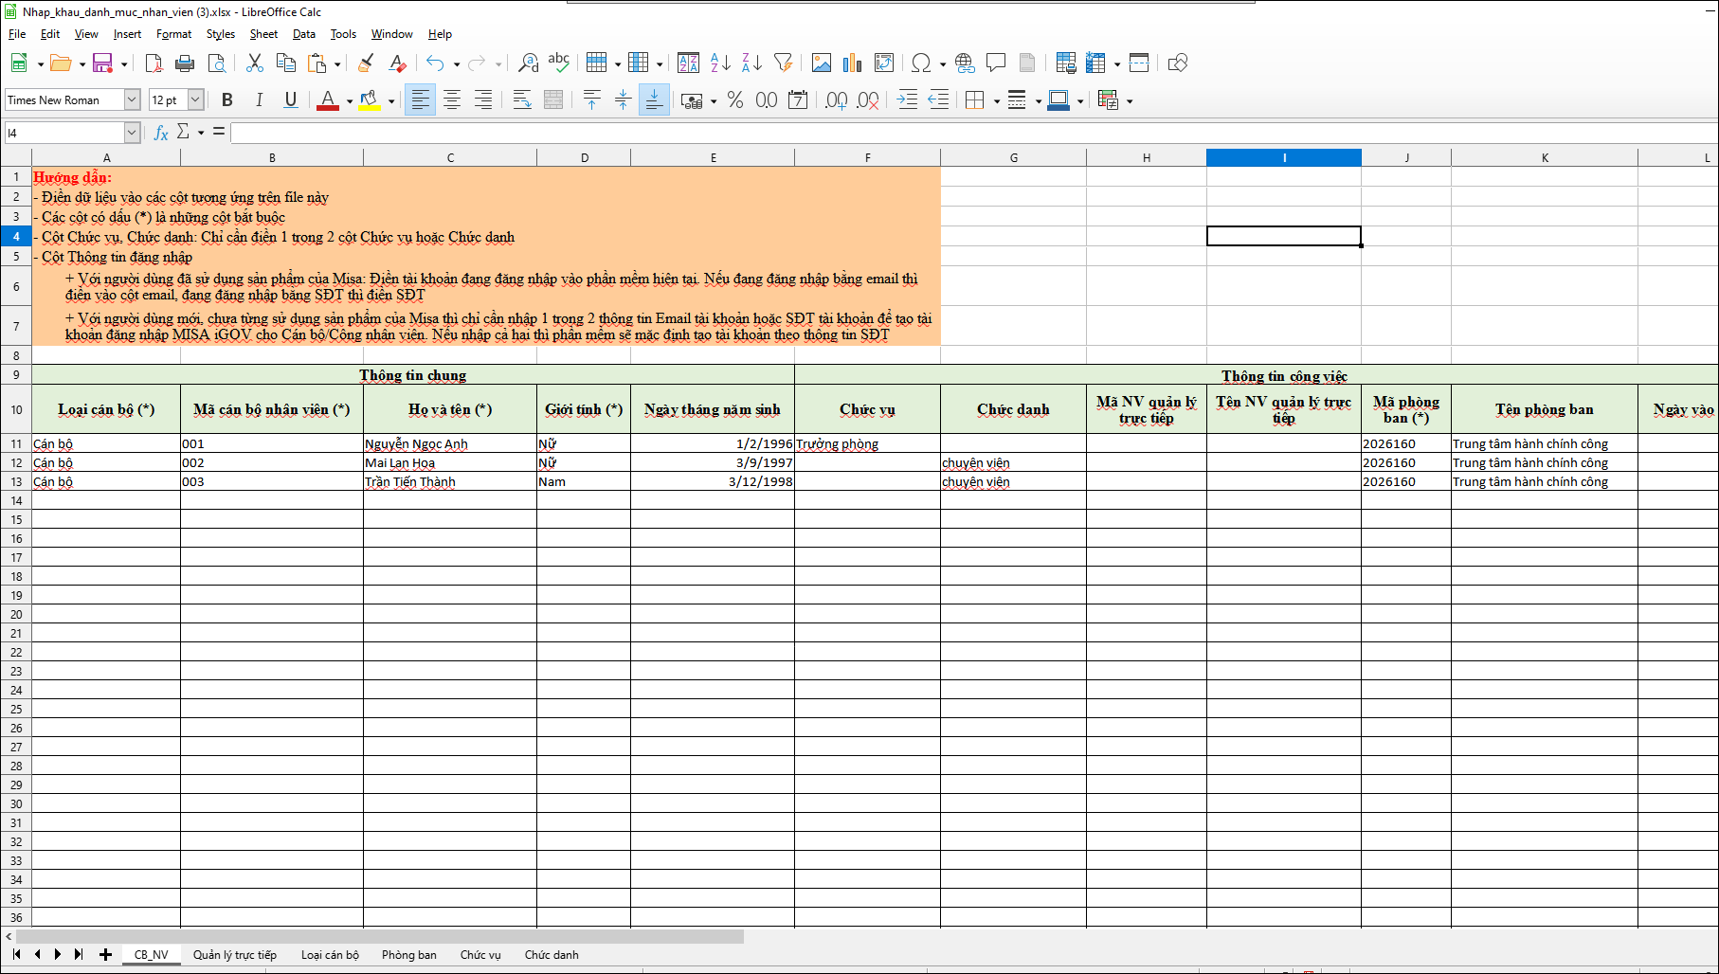Apply the red font color
The width and height of the screenshot is (1719, 974).
[x=328, y=99]
